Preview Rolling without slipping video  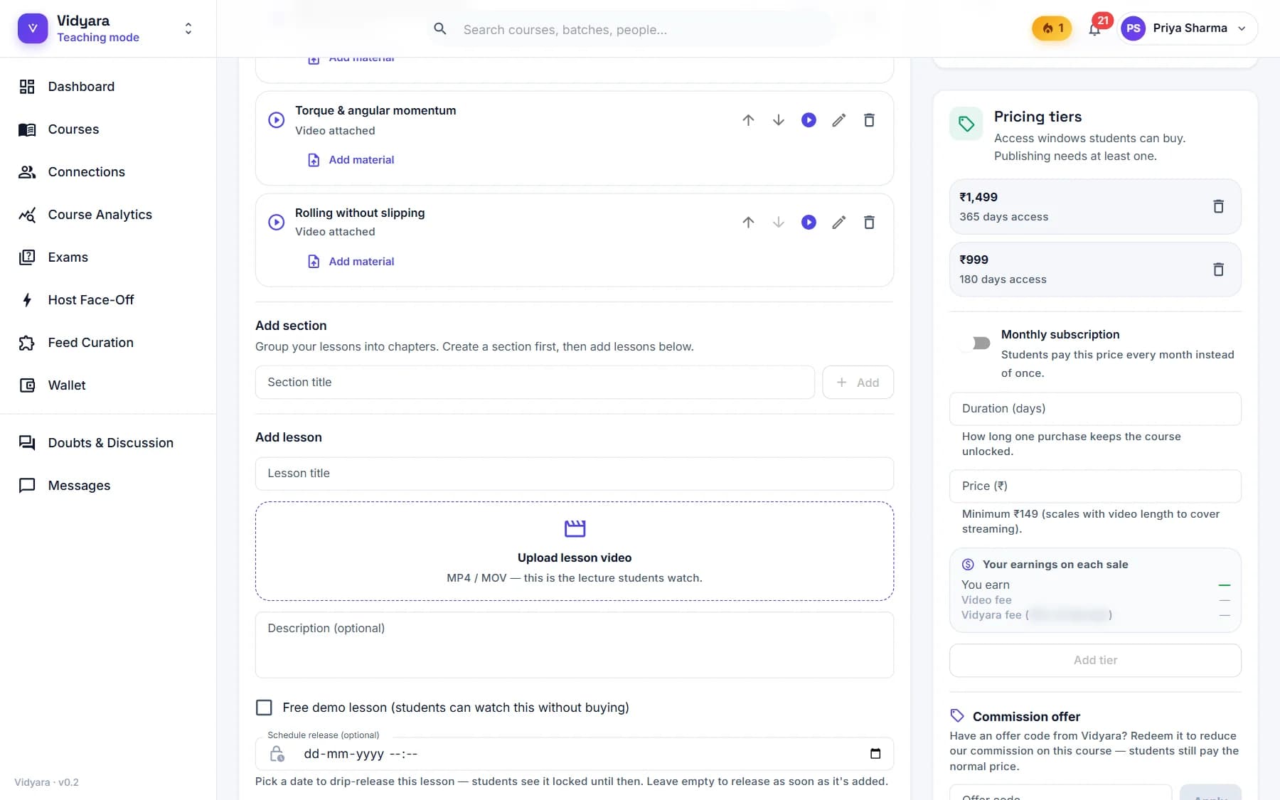[x=809, y=223]
